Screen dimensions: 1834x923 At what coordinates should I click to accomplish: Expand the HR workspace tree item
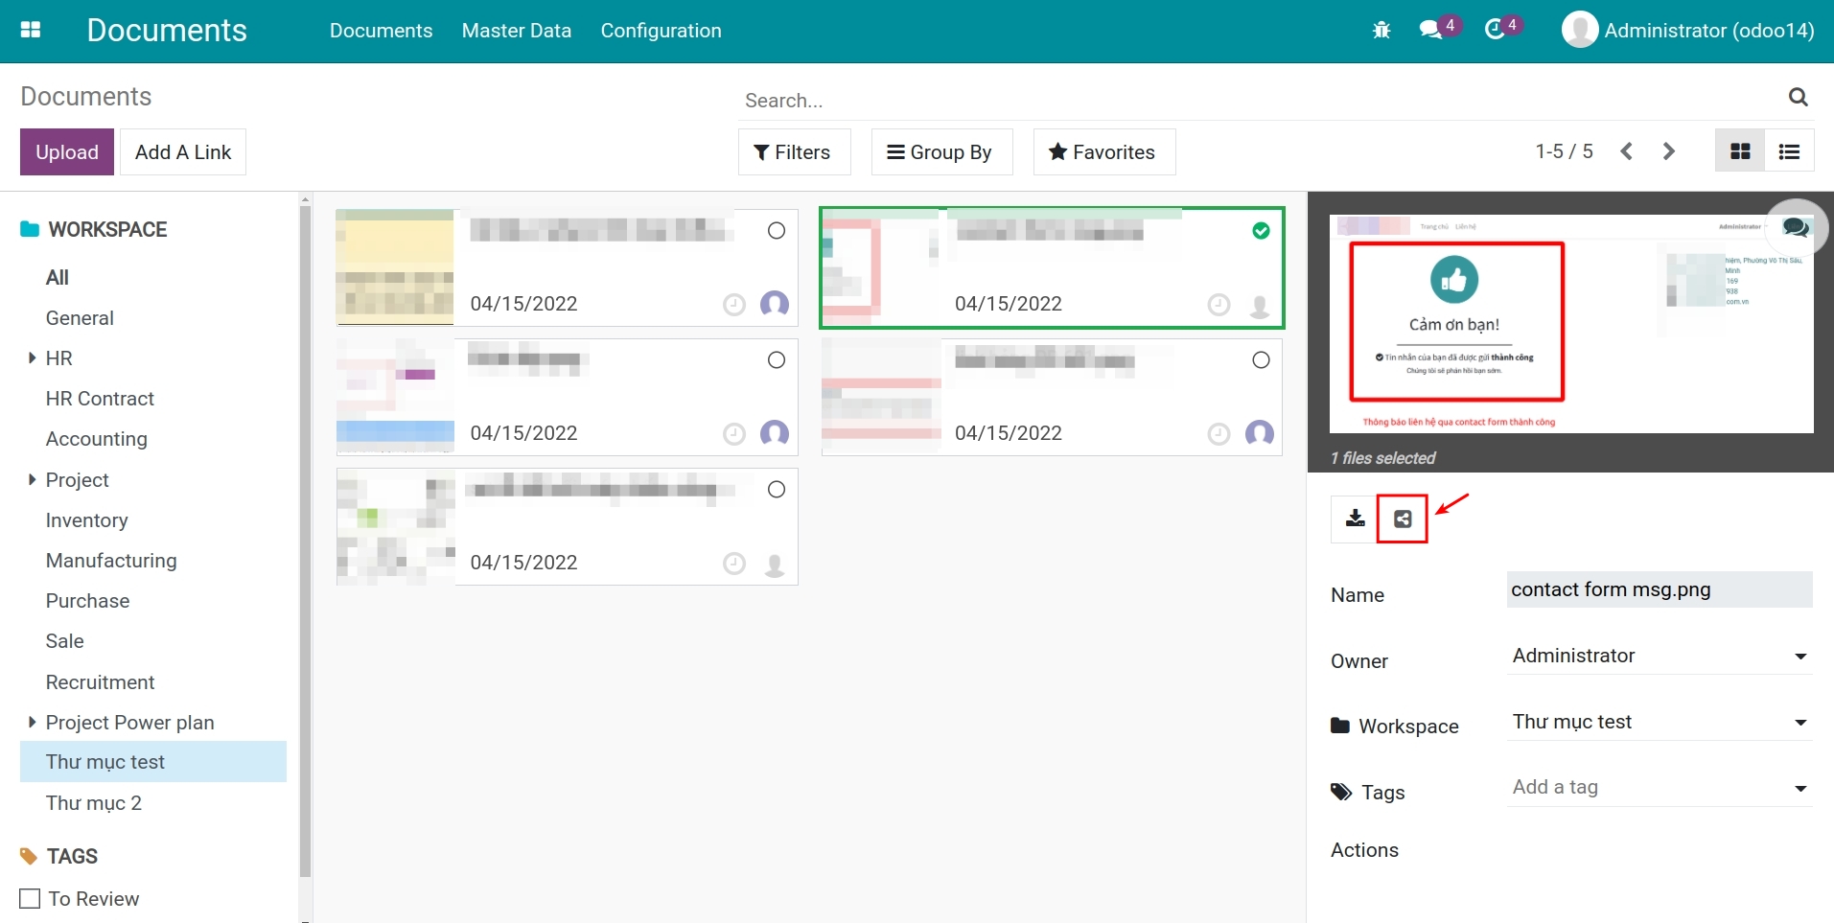30,358
